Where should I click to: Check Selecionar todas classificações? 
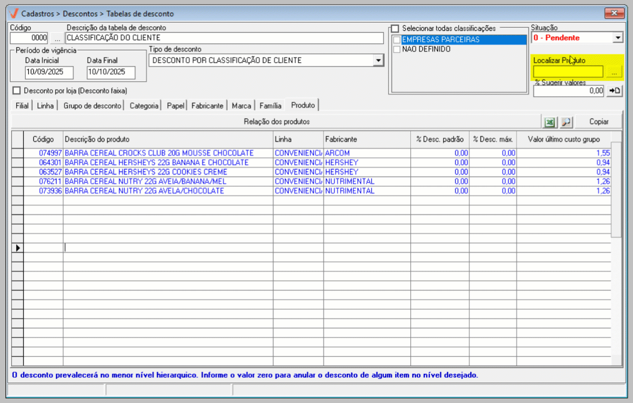point(395,28)
